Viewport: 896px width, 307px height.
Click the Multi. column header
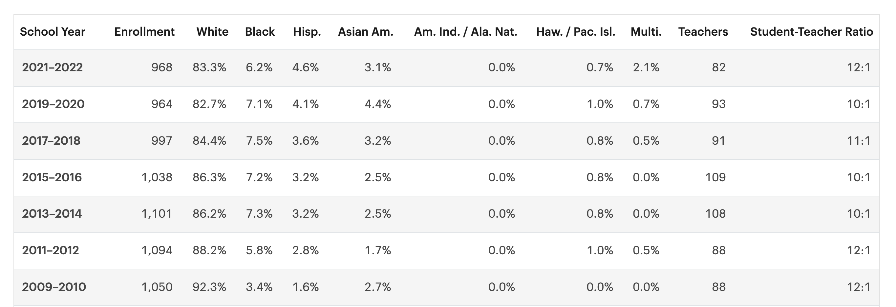646,32
